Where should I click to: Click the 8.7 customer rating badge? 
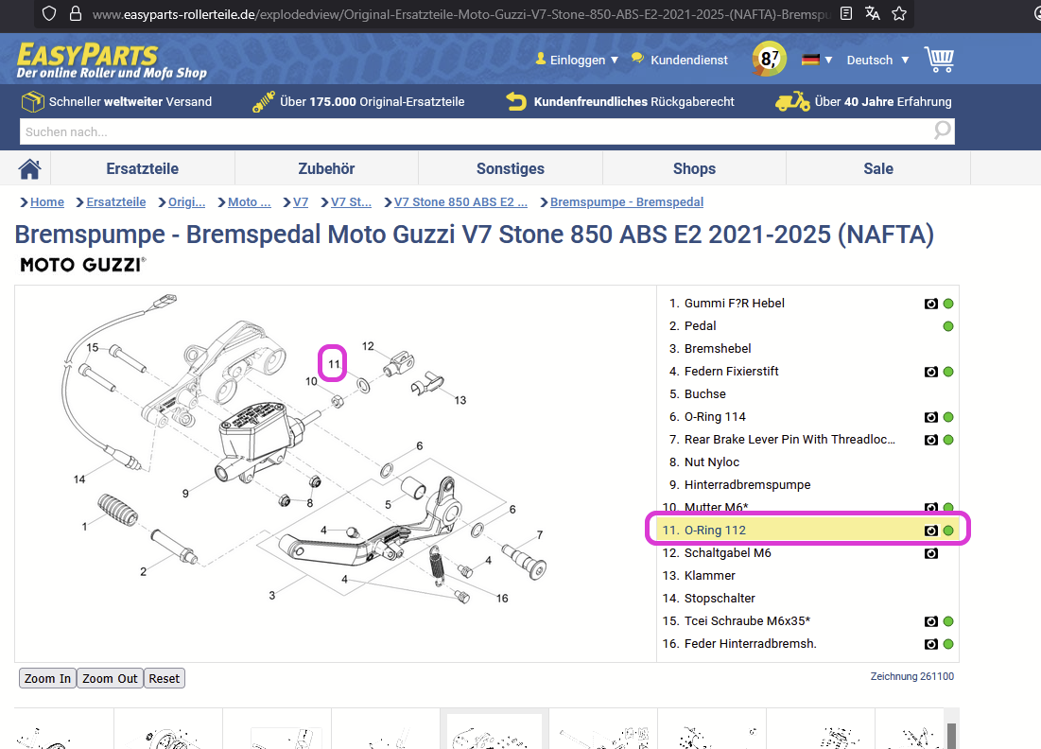[x=769, y=59]
